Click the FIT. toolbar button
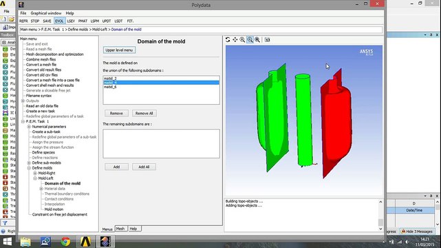Screen dimensions: 441x248 tap(130, 21)
